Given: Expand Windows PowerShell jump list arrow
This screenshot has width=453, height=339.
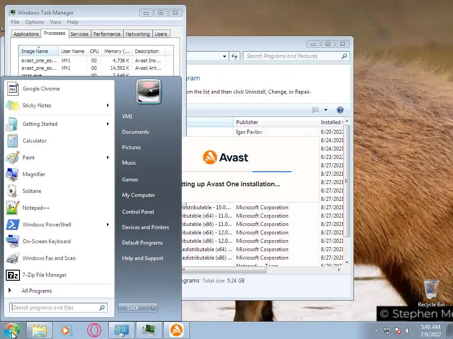Looking at the screenshot, I should [108, 225].
